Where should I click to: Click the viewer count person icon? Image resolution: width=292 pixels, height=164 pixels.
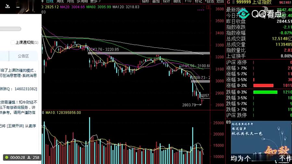tap(29, 158)
